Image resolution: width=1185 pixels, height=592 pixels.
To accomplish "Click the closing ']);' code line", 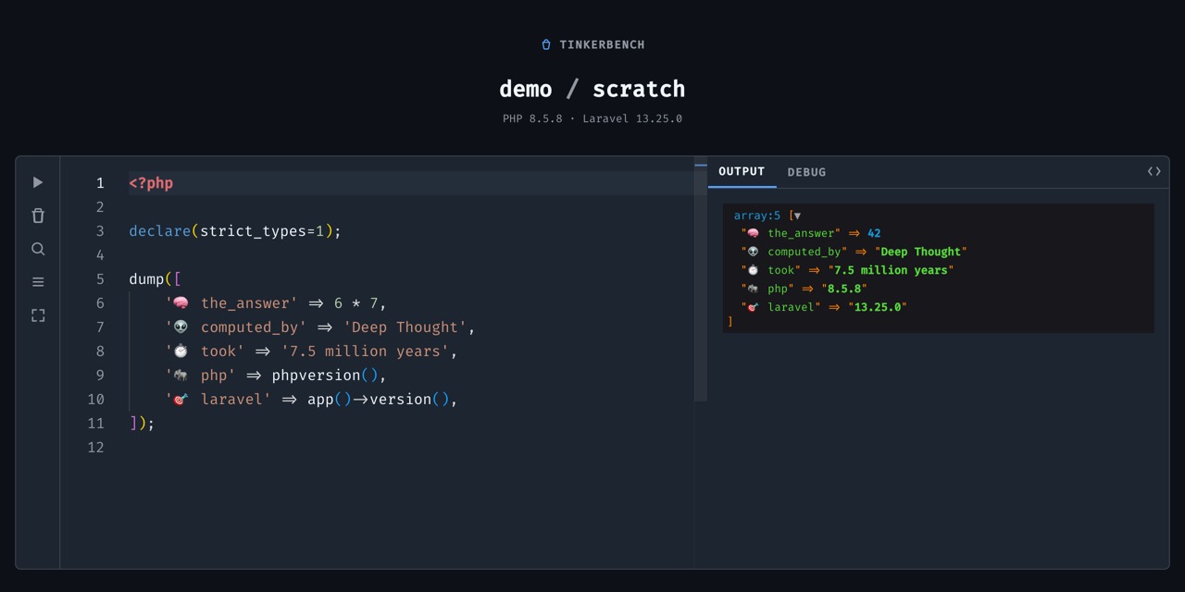I will (142, 424).
